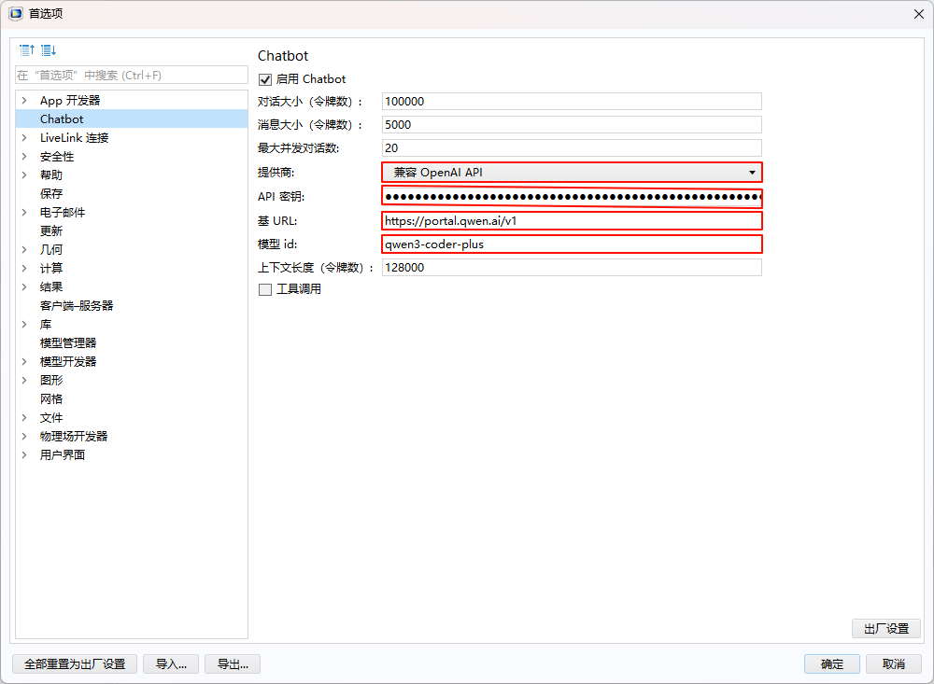934x684 pixels.
Task: Expand the 结果 tree node
Action: coord(24,286)
